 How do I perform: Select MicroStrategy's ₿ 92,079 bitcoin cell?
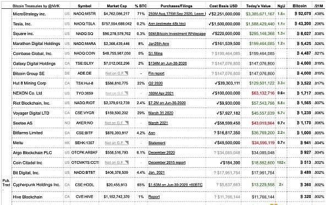[x=302, y=14]
